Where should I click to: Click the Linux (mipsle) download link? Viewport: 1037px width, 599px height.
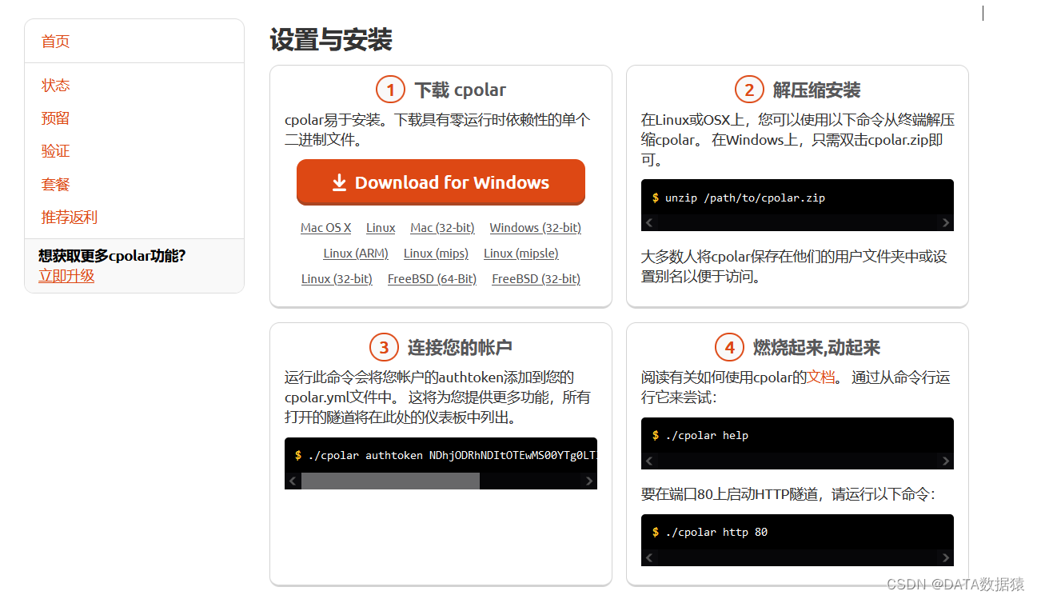click(x=521, y=254)
